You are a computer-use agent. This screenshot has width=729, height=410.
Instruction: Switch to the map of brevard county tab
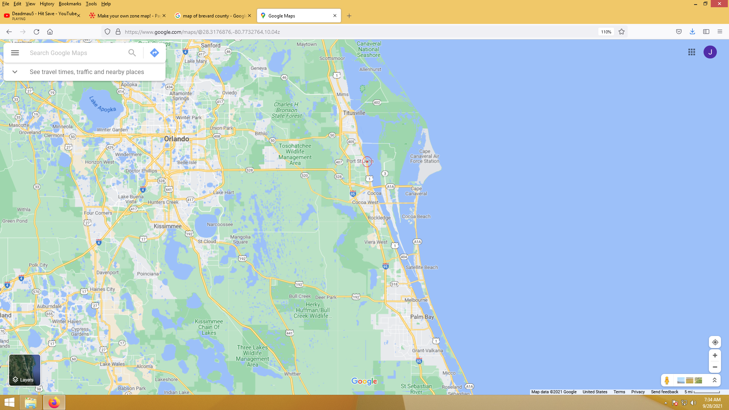211,16
